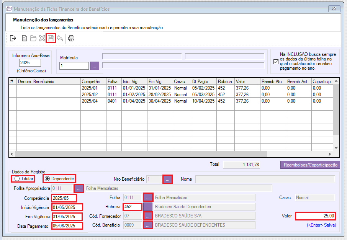
Task: Select the 2025/02 row in the grid
Action: coord(90,94)
